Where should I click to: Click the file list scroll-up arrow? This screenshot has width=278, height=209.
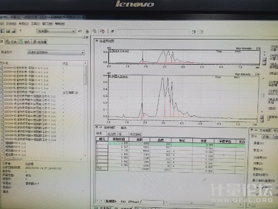coord(85,64)
